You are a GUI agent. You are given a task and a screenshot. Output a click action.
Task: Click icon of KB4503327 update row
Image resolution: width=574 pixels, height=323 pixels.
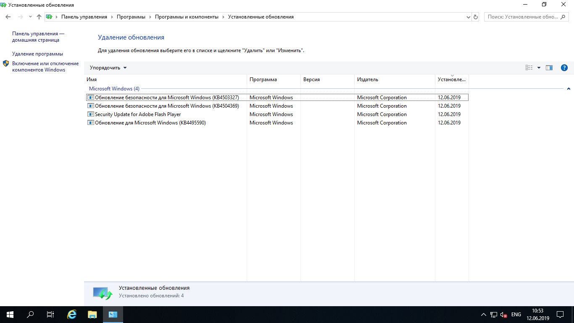click(x=90, y=98)
